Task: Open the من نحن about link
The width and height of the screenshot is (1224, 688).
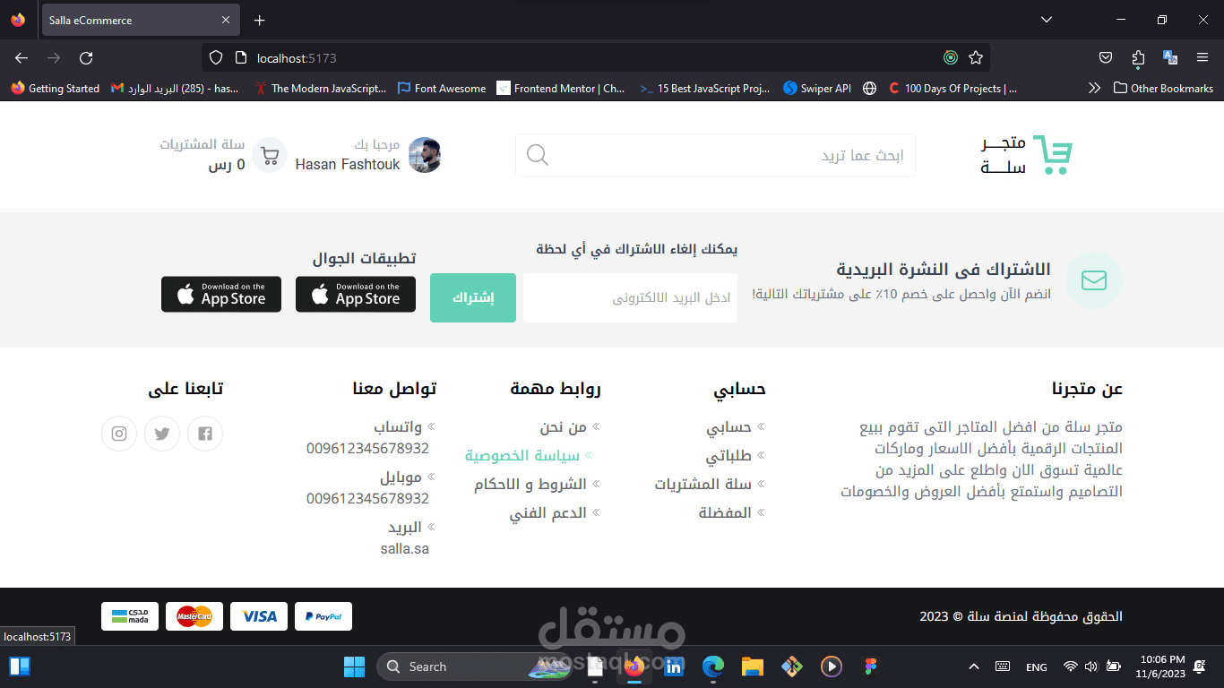Action: (x=563, y=427)
